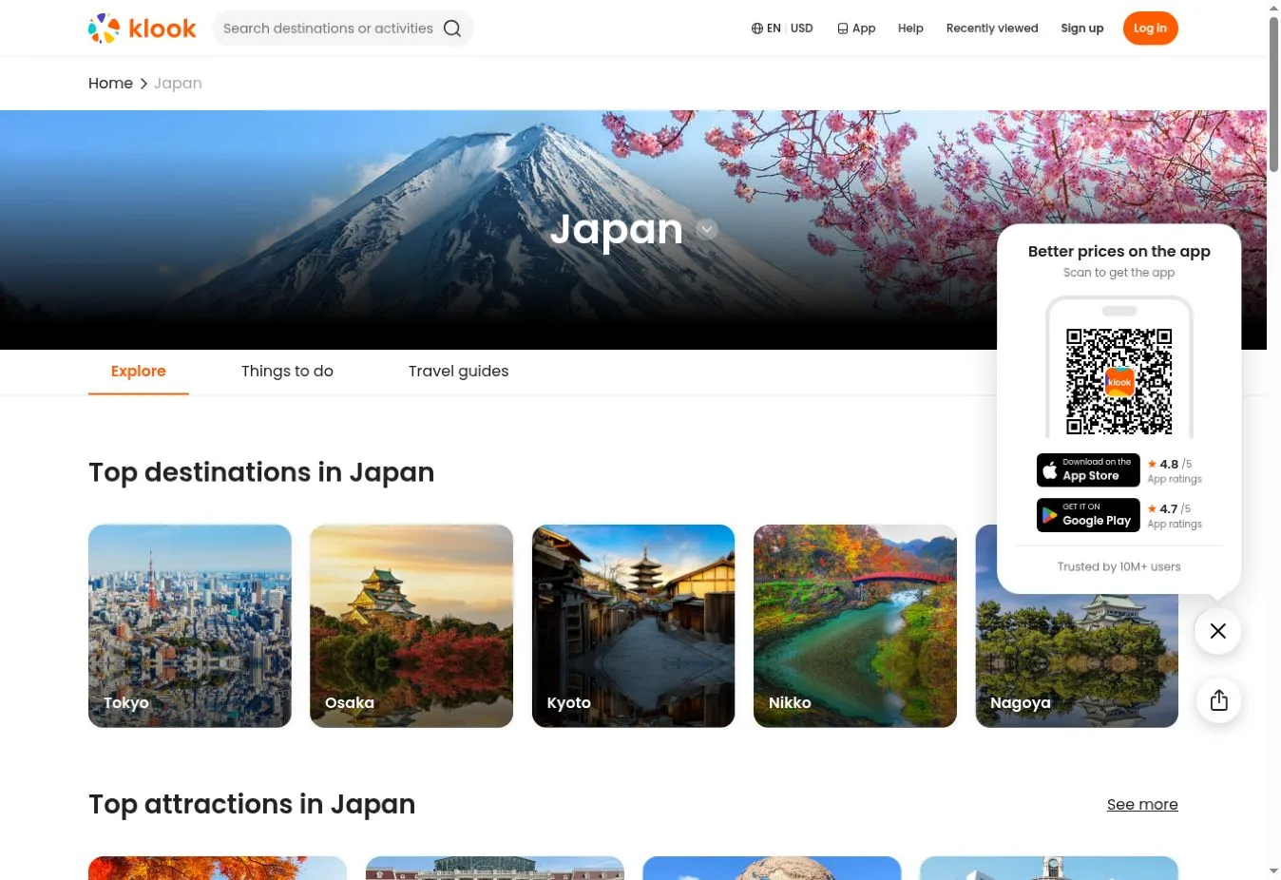The height and width of the screenshot is (880, 1281).
Task: Click the Klook logo
Action: (143, 29)
